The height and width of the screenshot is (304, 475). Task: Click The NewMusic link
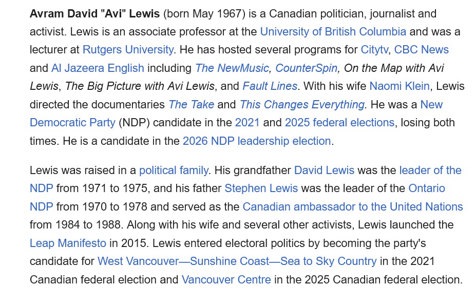pyautogui.click(x=232, y=68)
